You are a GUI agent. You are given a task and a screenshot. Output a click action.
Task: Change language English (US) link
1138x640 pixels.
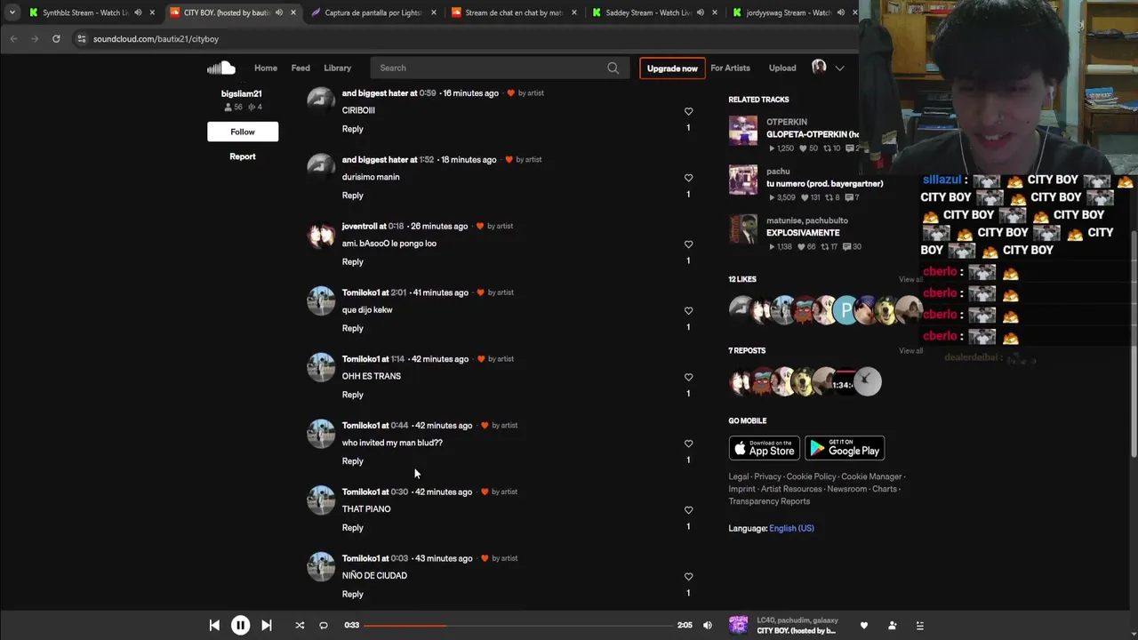click(791, 529)
